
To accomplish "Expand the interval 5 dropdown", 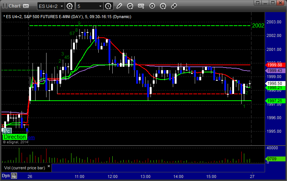I will (x=100, y=6).
